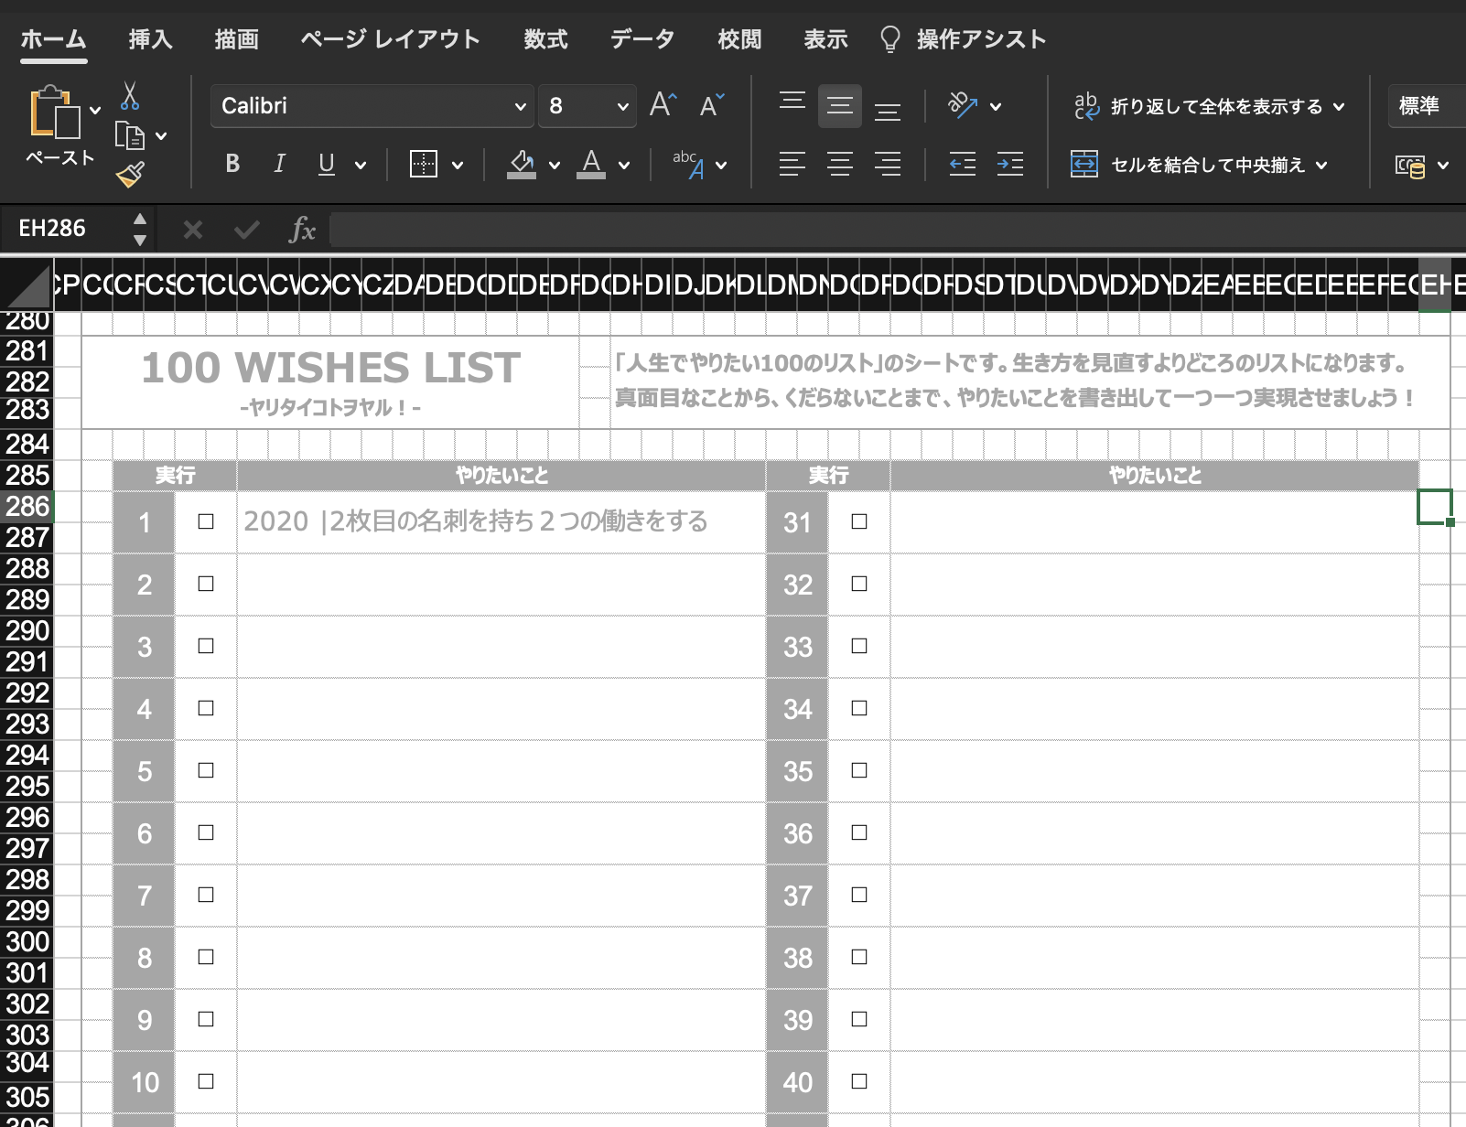Click the scissors Cut icon
The height and width of the screenshot is (1127, 1466).
point(129,96)
